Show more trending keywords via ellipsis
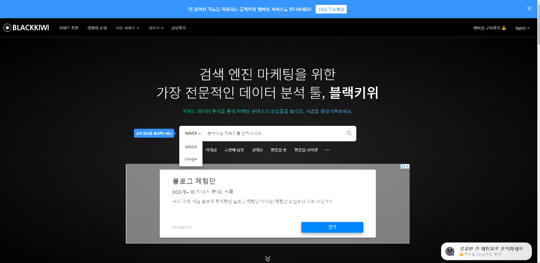The image size is (540, 263). (x=327, y=150)
